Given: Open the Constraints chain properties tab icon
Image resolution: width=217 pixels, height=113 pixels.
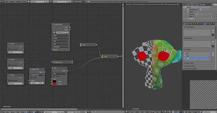Looking at the screenshot, I should pos(200,24).
